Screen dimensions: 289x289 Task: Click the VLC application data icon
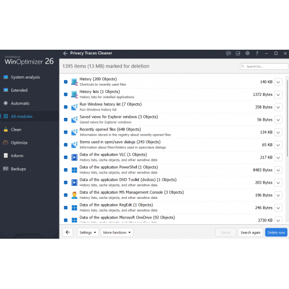point(74,157)
